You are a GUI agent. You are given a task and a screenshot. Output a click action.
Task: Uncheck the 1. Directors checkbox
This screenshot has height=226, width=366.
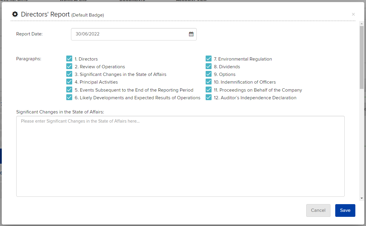click(x=69, y=58)
